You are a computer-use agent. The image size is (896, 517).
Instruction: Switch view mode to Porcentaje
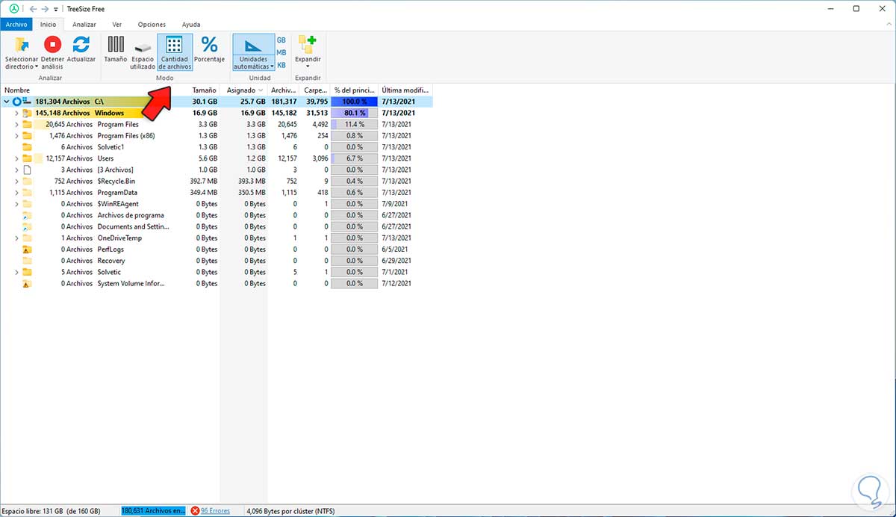point(209,49)
